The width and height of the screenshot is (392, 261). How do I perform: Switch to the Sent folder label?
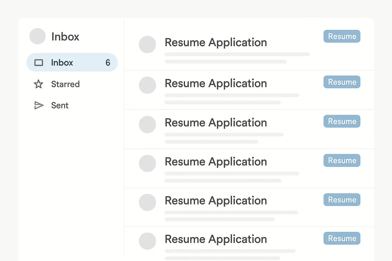(60, 105)
